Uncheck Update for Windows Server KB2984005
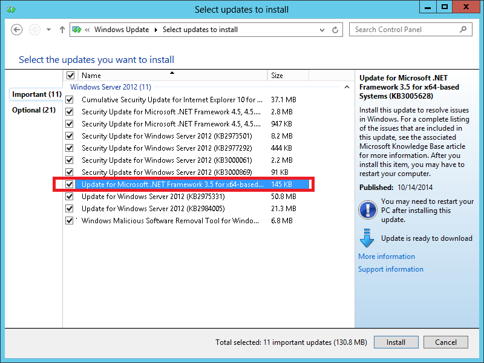This screenshot has width=484, height=363. (70, 208)
